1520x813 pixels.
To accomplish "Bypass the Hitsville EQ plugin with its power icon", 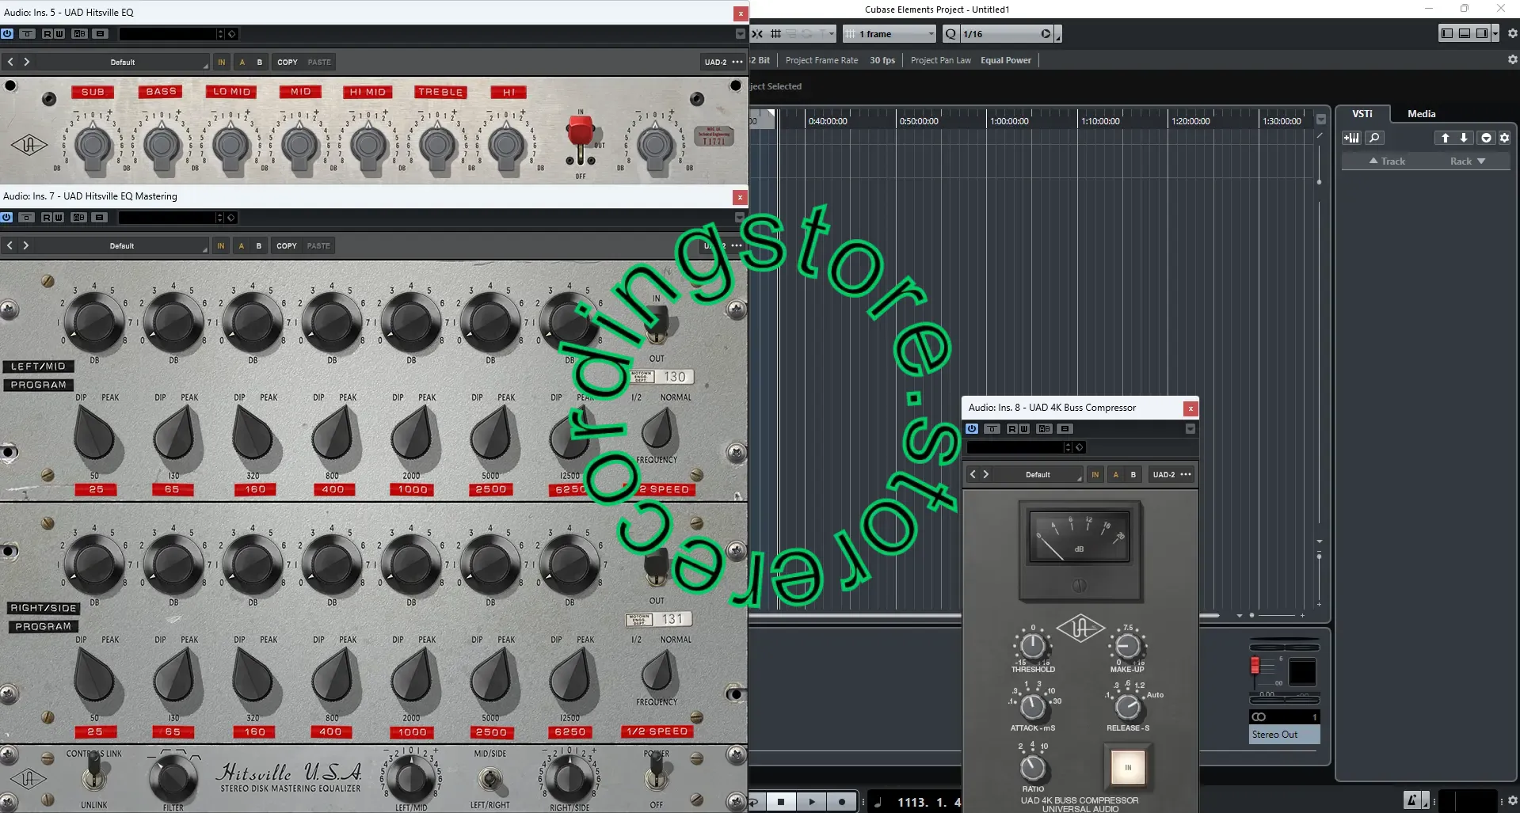I will point(7,33).
